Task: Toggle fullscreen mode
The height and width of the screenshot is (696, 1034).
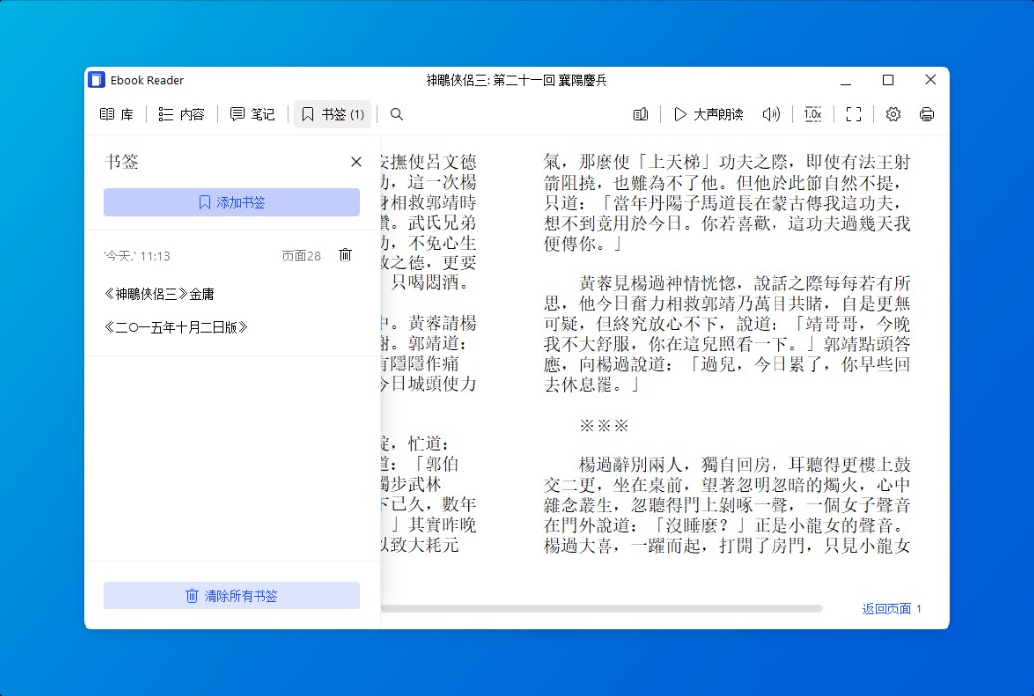Action: pos(853,114)
